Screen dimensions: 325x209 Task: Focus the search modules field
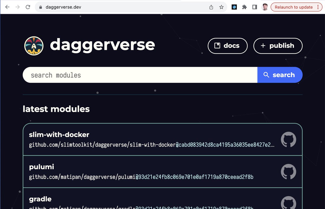pos(140,75)
